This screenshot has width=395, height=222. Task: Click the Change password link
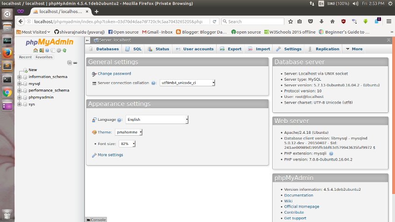click(114, 74)
